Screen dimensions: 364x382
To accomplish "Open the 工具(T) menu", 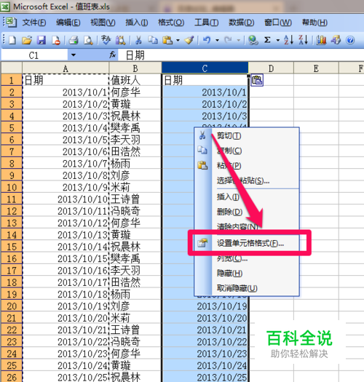I will pyautogui.click(x=206, y=23).
